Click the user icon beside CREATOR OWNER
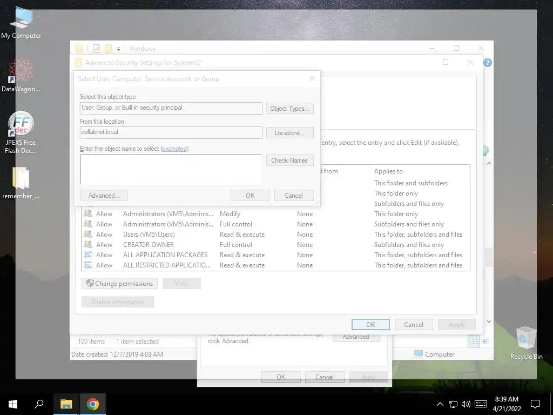 point(88,244)
